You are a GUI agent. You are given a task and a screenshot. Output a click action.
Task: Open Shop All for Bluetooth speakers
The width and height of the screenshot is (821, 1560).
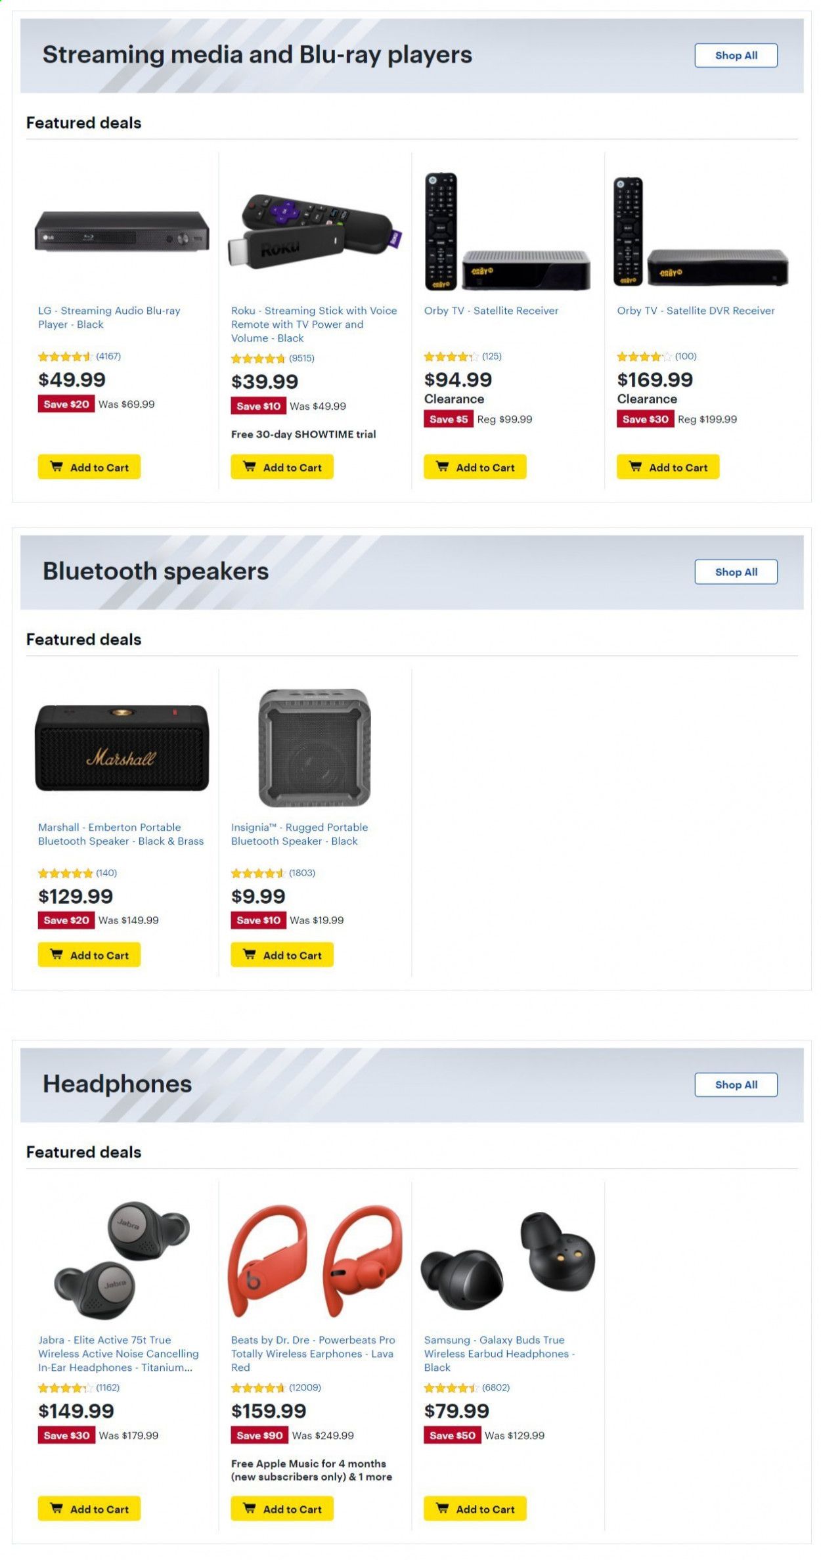[x=736, y=572]
